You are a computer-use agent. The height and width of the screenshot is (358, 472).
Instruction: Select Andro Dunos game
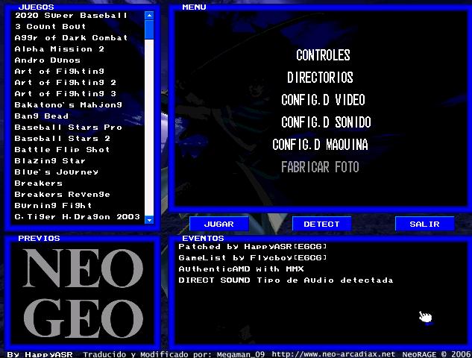pyautogui.click(x=47, y=60)
